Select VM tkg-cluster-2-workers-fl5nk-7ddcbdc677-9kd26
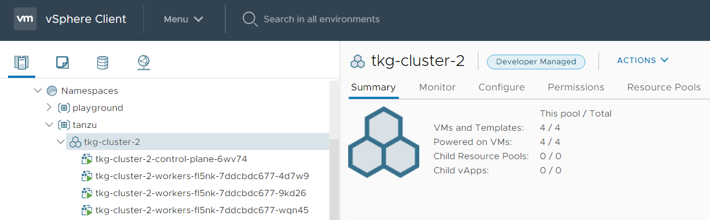 pos(201,193)
